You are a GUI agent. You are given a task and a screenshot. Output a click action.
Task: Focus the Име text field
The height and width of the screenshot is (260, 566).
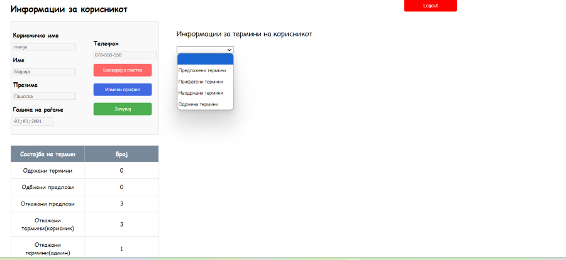click(x=44, y=72)
